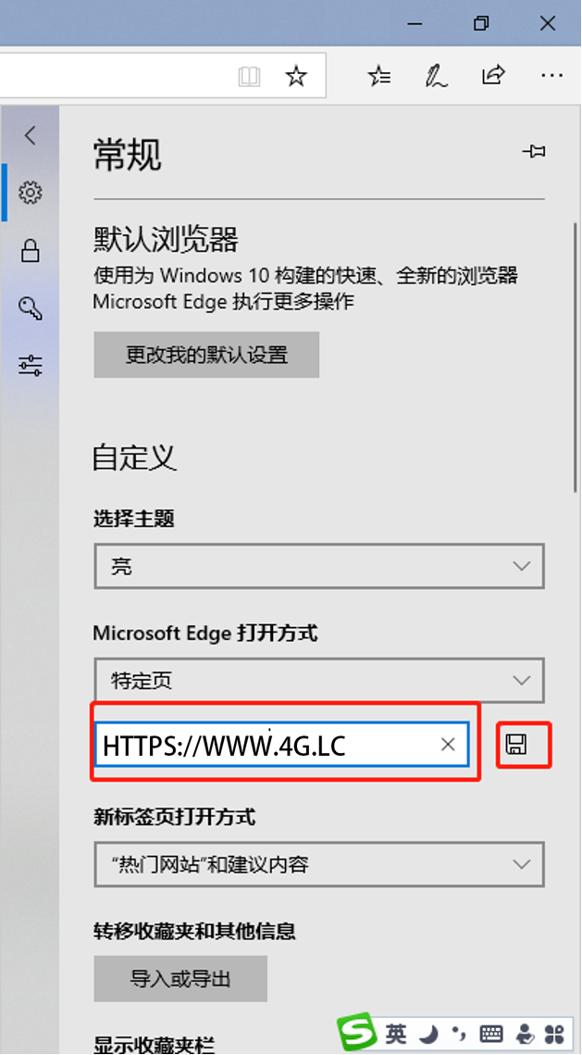Image resolution: width=582 pixels, height=1055 pixels.
Task: Click the 更改我的默认设置 button
Action: tap(206, 355)
